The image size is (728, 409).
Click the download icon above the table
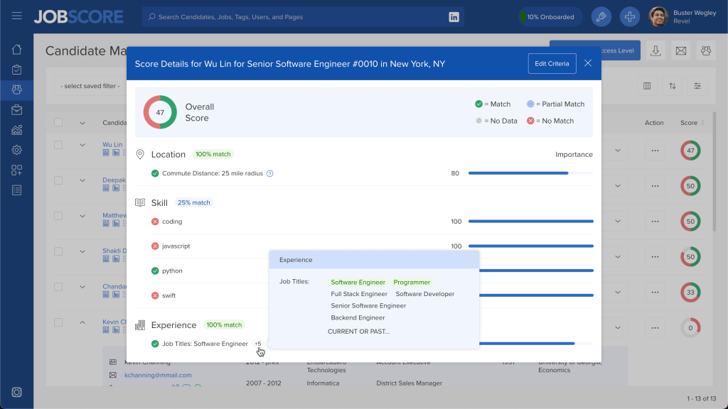click(655, 50)
